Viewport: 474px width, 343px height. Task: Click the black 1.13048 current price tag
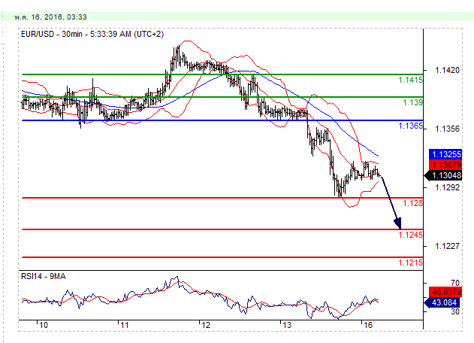(444, 175)
